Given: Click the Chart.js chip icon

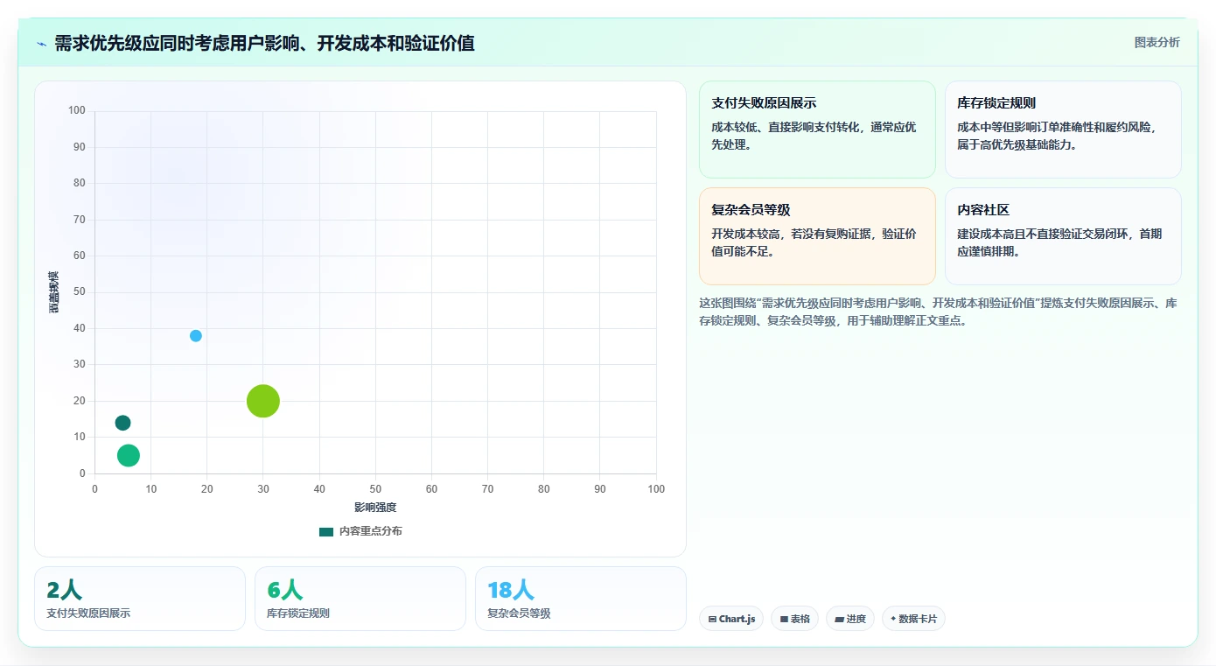Looking at the screenshot, I should click(712, 620).
